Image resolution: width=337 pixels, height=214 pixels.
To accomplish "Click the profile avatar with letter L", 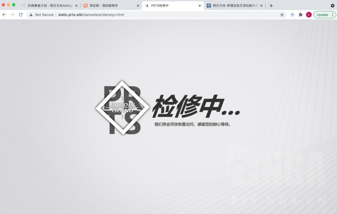I will tap(308, 14).
